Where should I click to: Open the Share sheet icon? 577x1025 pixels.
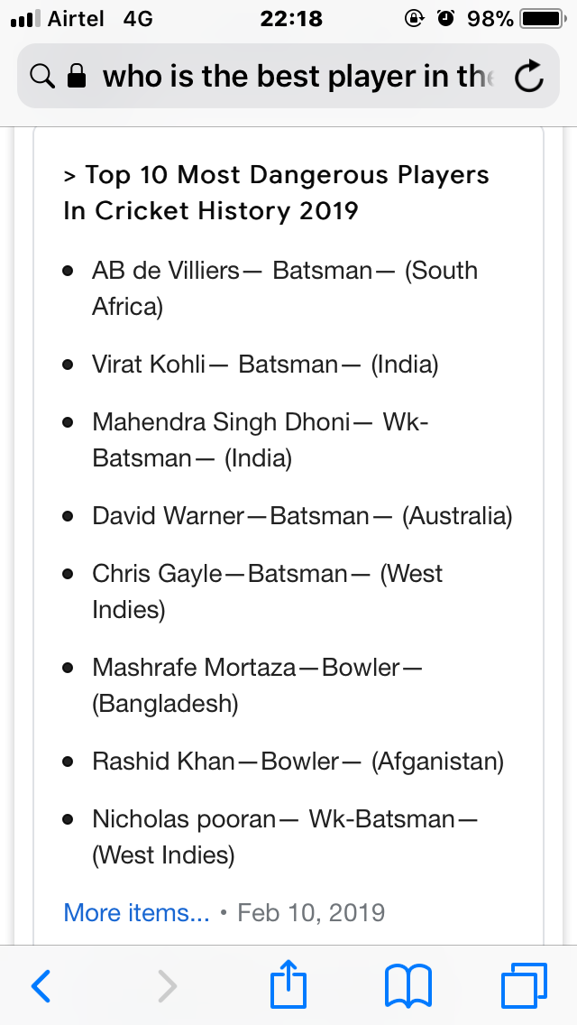(288, 983)
